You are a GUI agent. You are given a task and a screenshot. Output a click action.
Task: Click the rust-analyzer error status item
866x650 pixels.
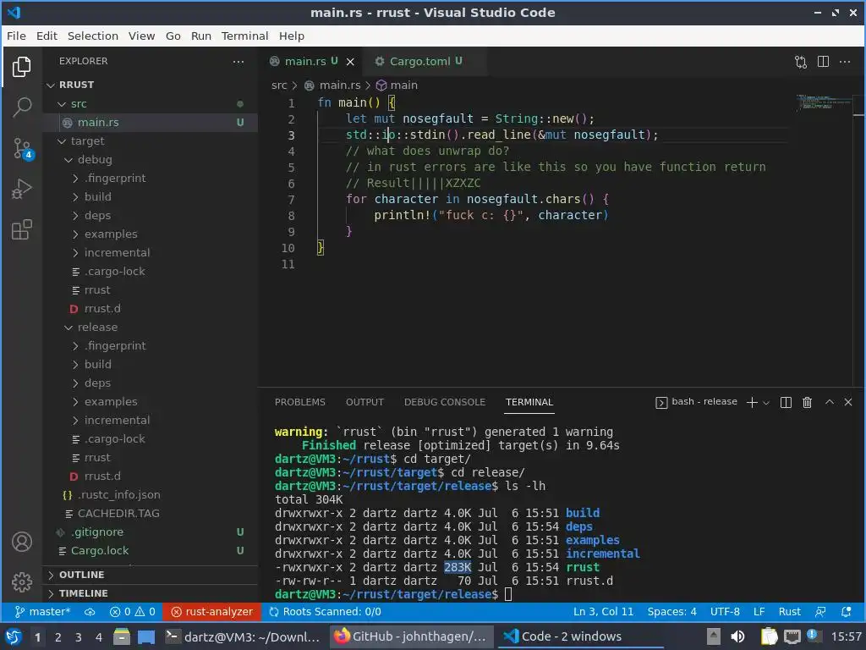[212, 612]
